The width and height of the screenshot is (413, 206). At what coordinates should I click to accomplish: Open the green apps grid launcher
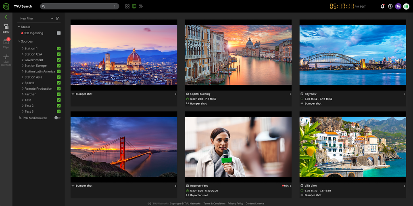pyautogui.click(x=407, y=6)
